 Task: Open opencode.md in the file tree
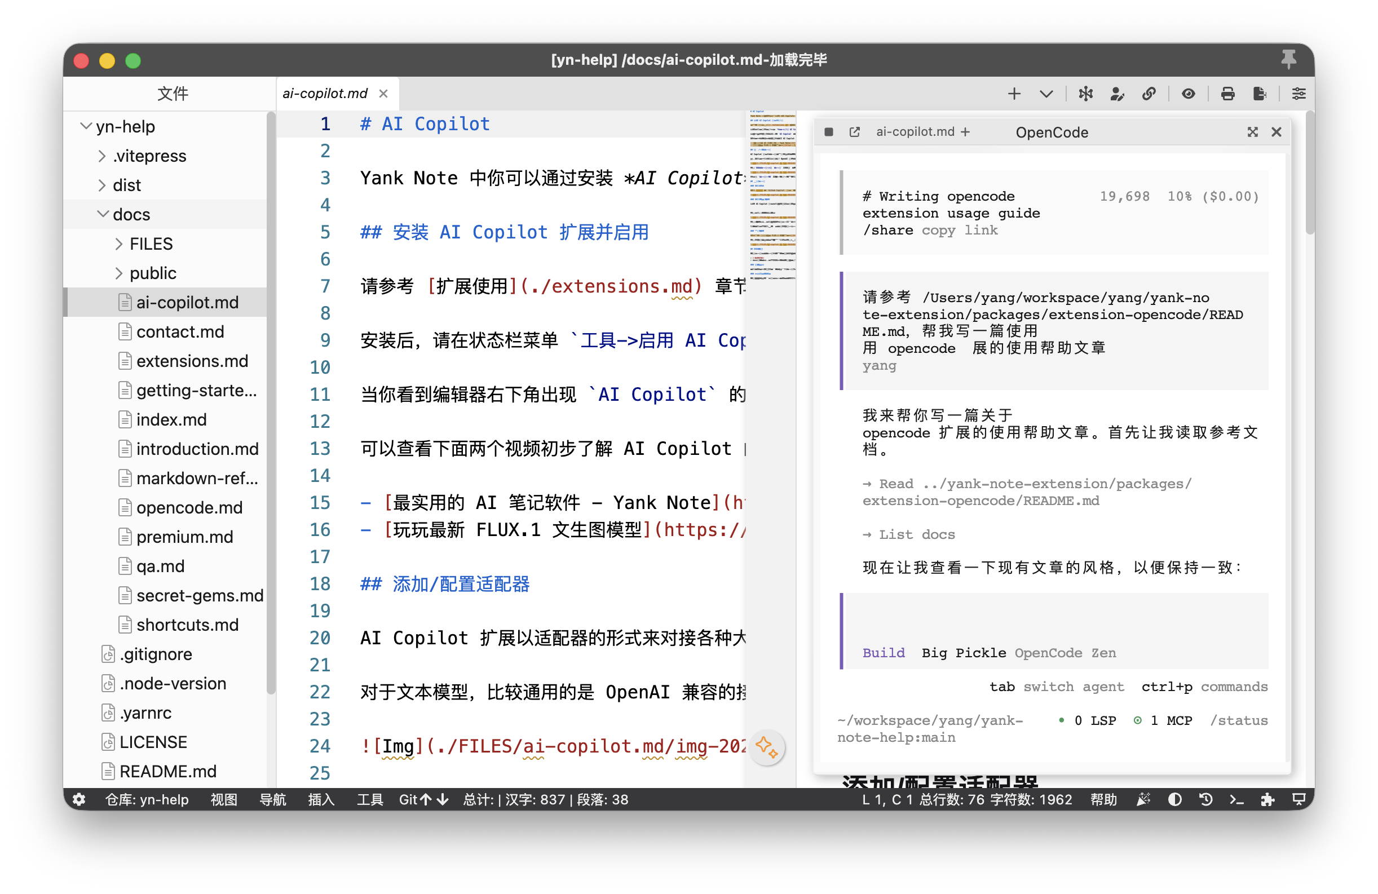click(189, 507)
